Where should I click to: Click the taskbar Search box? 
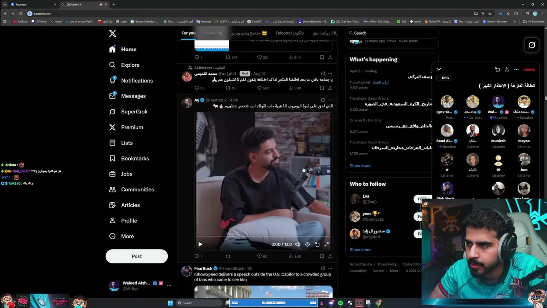tap(200, 303)
